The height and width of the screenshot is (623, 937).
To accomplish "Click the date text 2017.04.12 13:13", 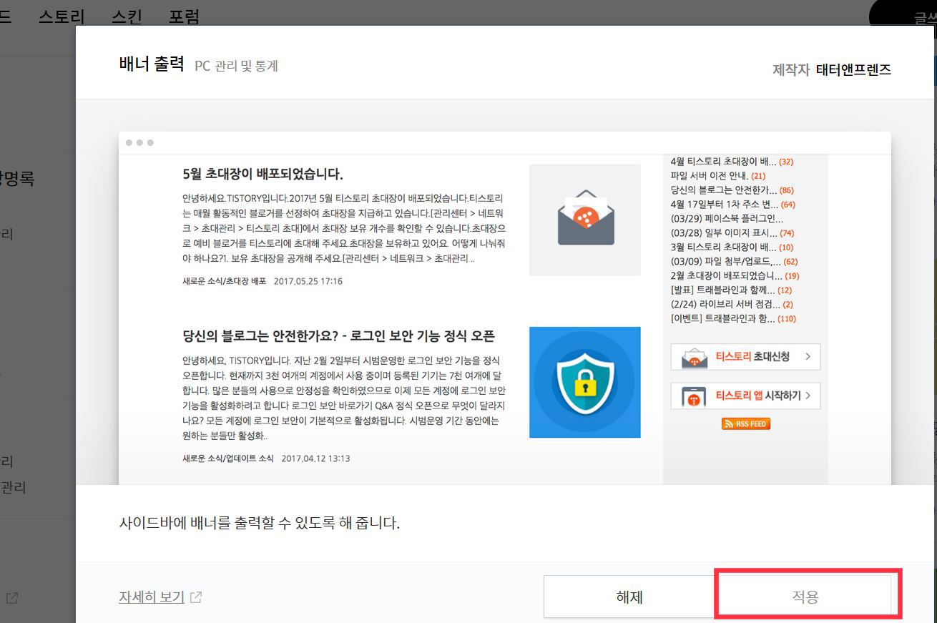I will pyautogui.click(x=316, y=458).
